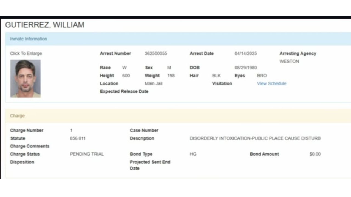Screen dimensions: 351x197
Task: Select the race value 'W'
Action: click(124, 68)
